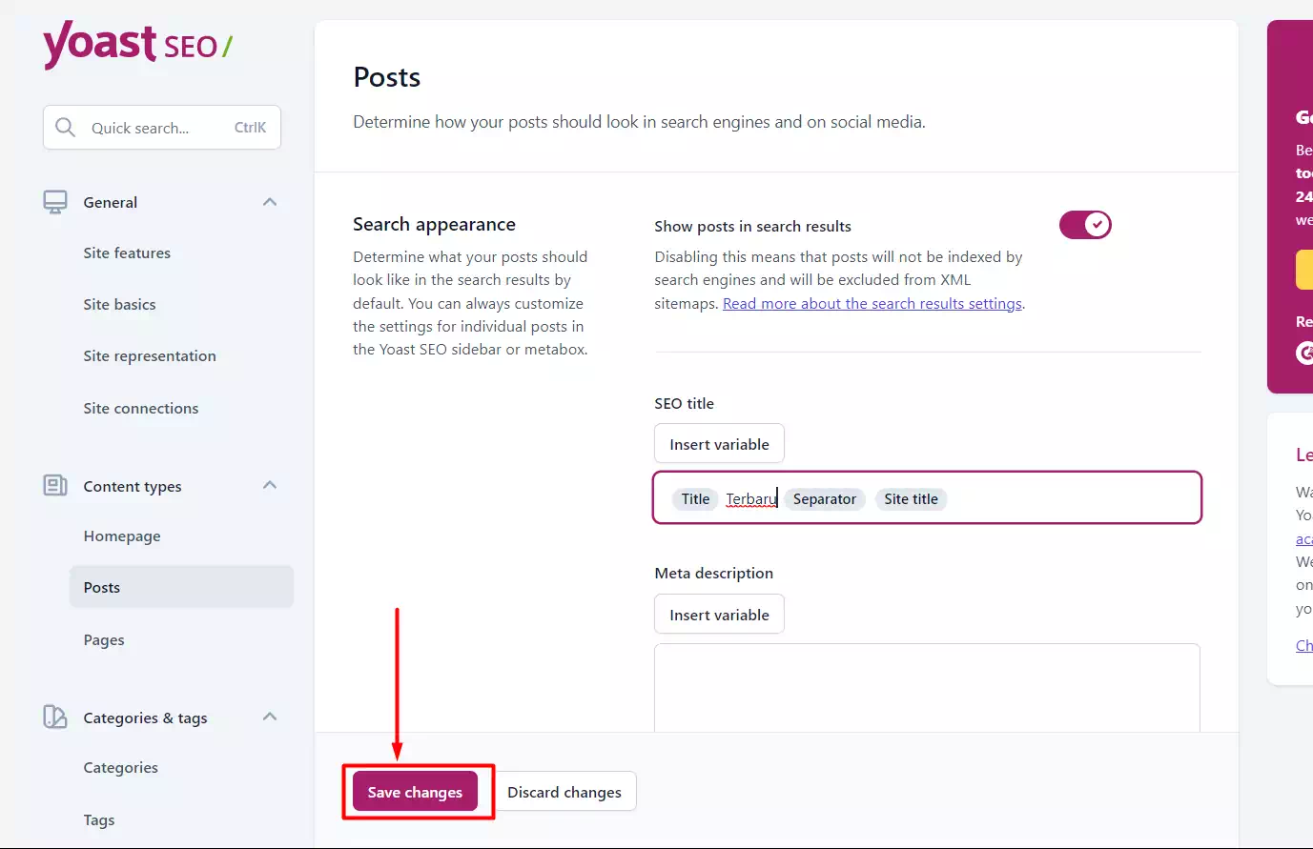Image resolution: width=1313 pixels, height=849 pixels.
Task: Click the SEO title label
Action: coord(684,403)
